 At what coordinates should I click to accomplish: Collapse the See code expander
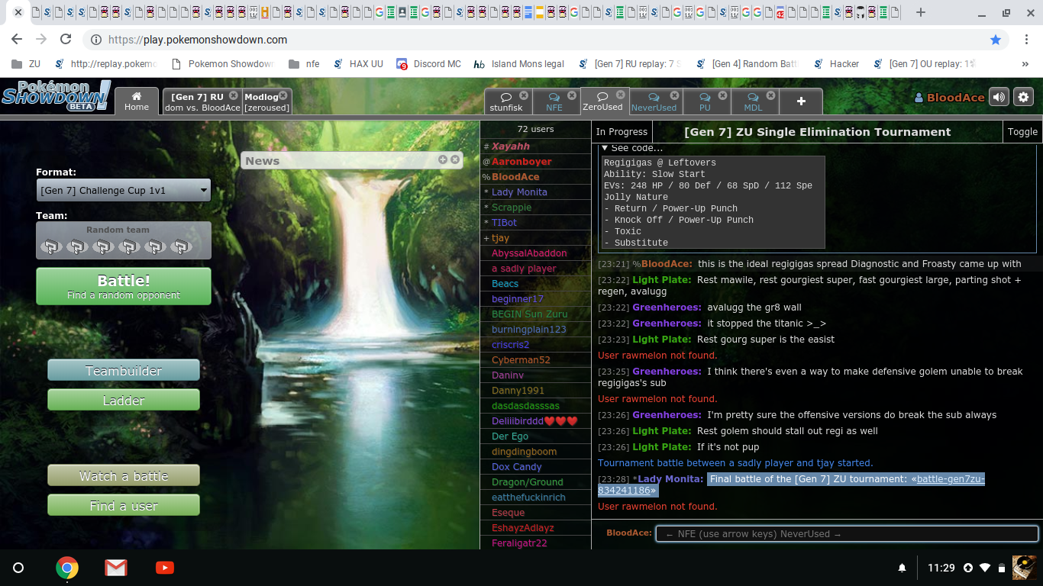point(632,148)
